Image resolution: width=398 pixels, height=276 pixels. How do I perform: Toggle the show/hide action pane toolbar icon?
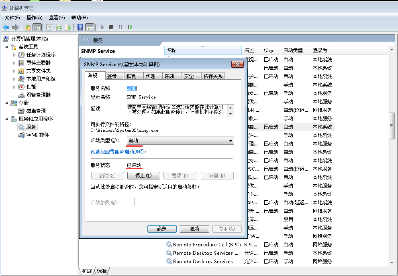pos(90,27)
